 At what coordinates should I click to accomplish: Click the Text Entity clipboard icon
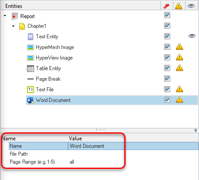click(x=31, y=37)
